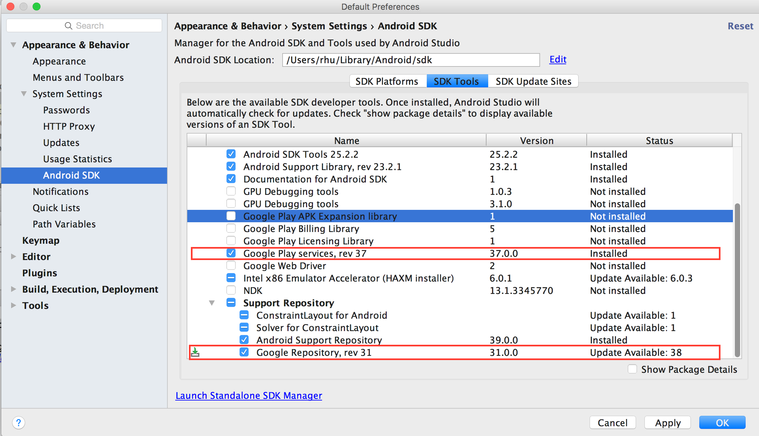Image resolution: width=759 pixels, height=436 pixels.
Task: Check Google Play Billing Library checkbox
Action: [231, 228]
